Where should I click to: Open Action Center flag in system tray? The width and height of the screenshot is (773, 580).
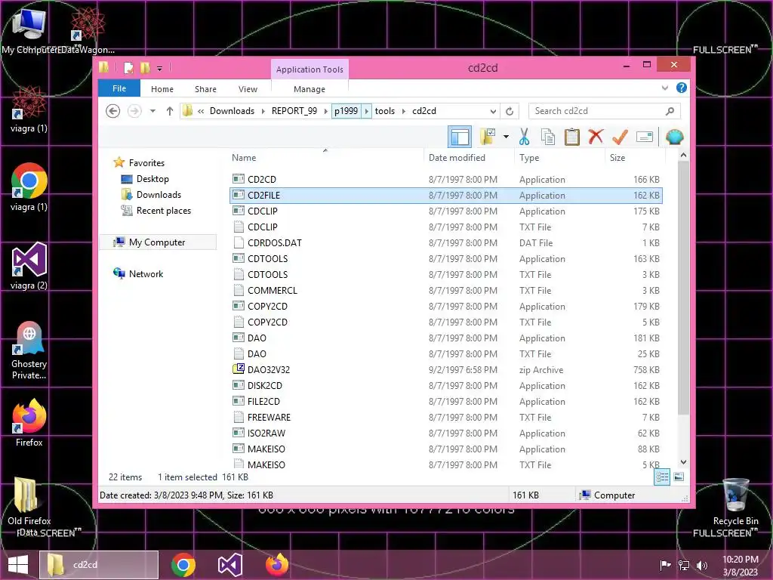(665, 565)
